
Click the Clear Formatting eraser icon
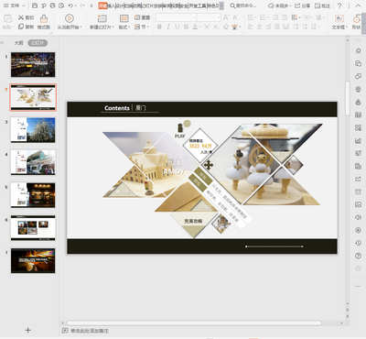pos(226,27)
